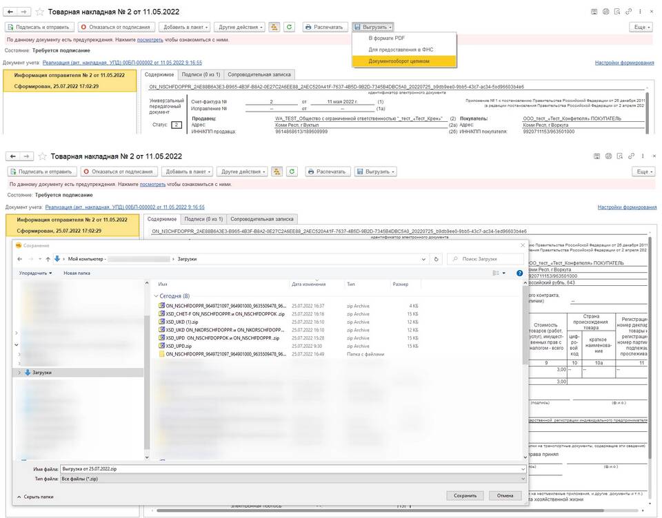This screenshot has height=518, width=662.
Task: Click structure tree icon in top toolbar
Action: [x=274, y=27]
